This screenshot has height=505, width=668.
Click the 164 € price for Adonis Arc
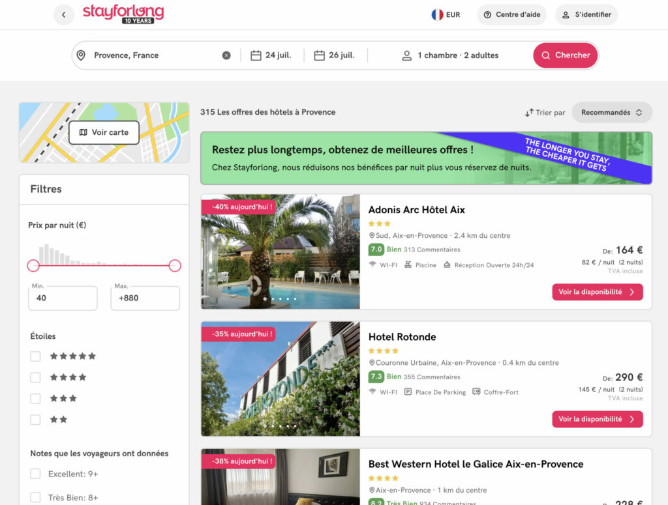point(629,250)
